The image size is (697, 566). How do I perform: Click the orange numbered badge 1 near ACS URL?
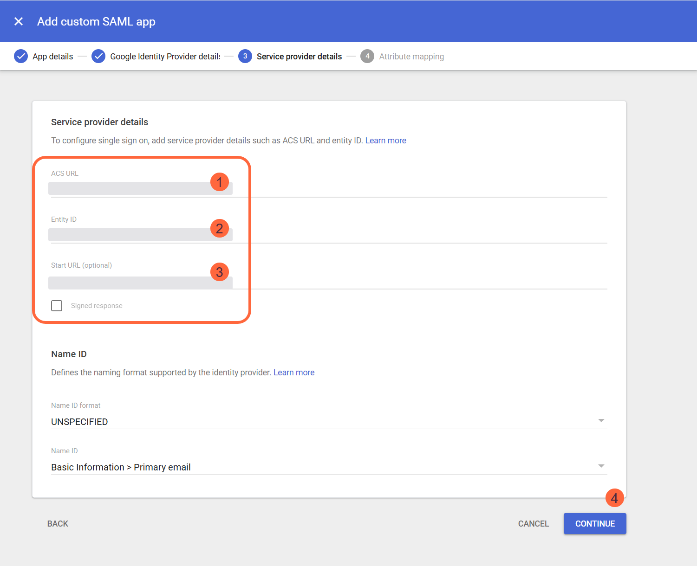click(x=219, y=182)
